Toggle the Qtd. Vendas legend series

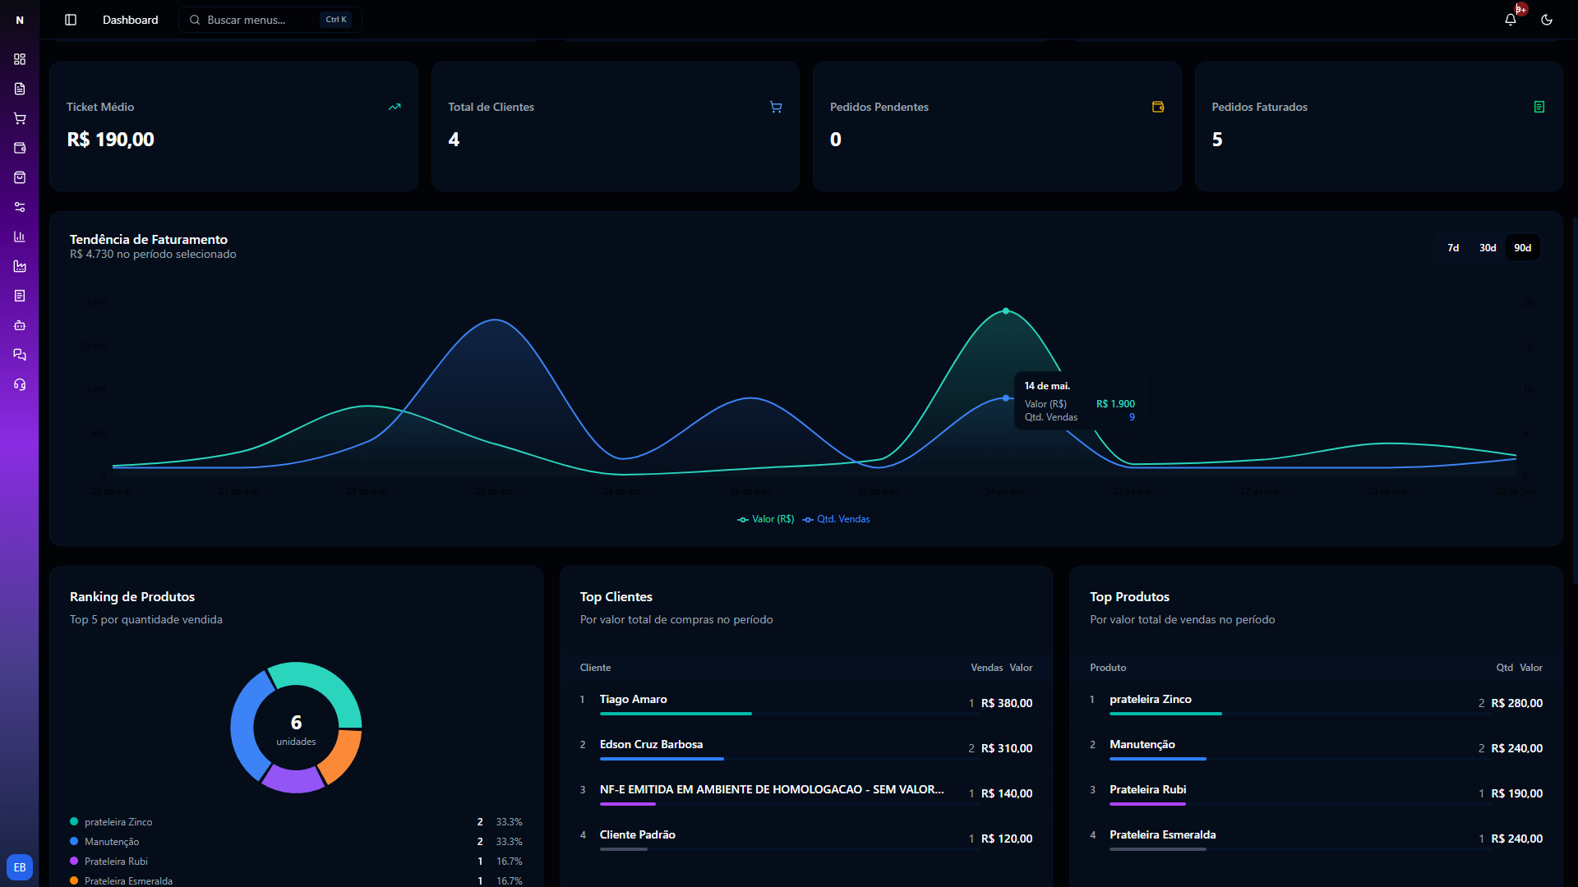(x=836, y=519)
